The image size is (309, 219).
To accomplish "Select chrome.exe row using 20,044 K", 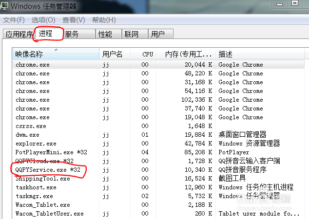I will (x=158, y=65).
